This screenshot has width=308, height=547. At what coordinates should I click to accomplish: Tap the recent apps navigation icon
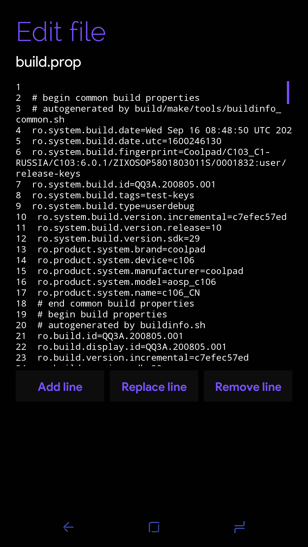pyautogui.click(x=240, y=527)
